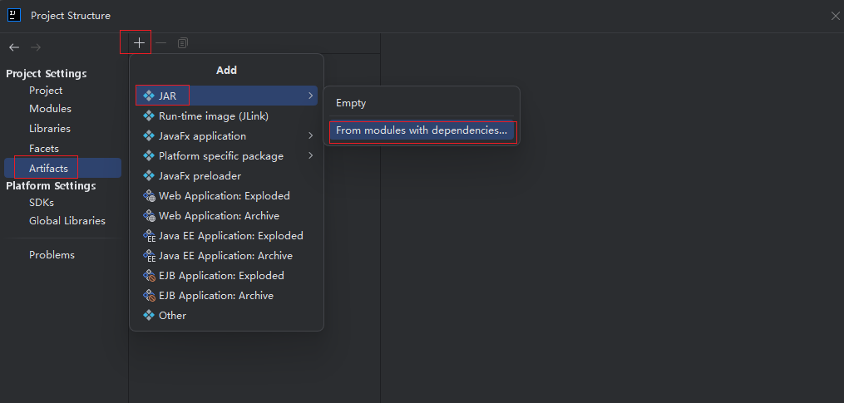
Task: Click the Run-time image (JLink) icon
Action: pyautogui.click(x=149, y=116)
